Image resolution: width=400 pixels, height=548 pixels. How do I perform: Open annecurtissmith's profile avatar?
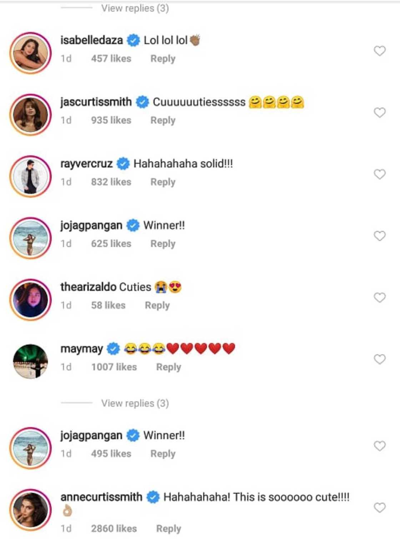click(x=30, y=510)
